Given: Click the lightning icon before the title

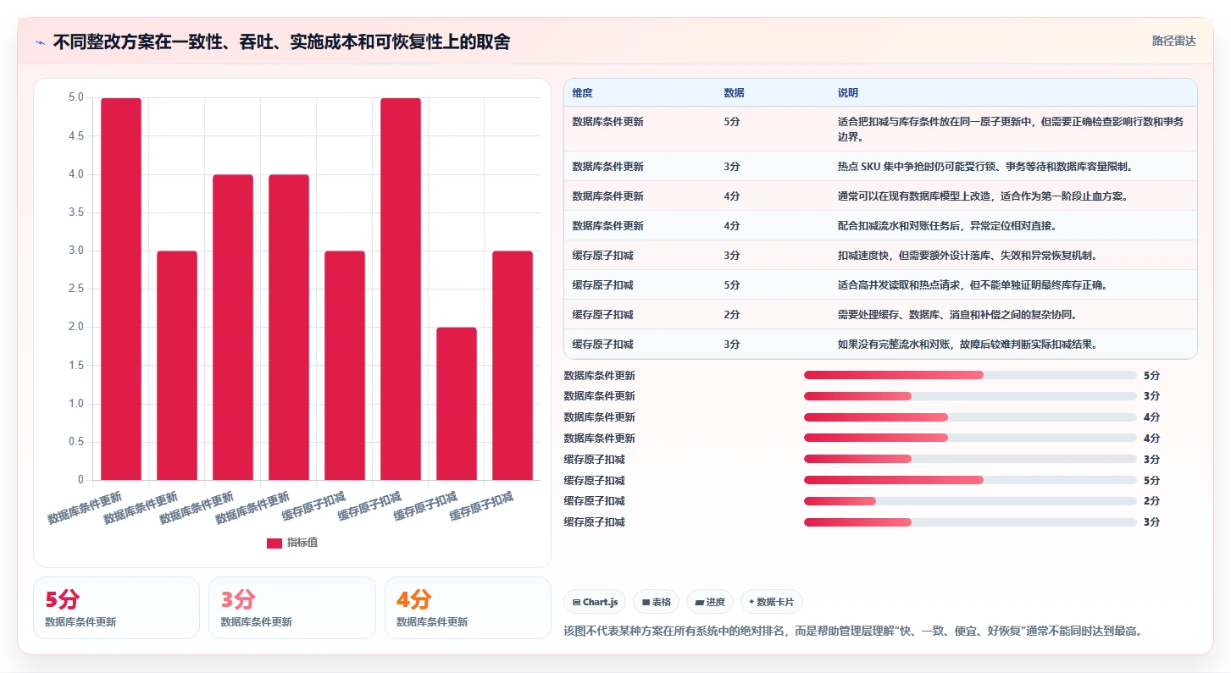Looking at the screenshot, I should click(x=40, y=42).
